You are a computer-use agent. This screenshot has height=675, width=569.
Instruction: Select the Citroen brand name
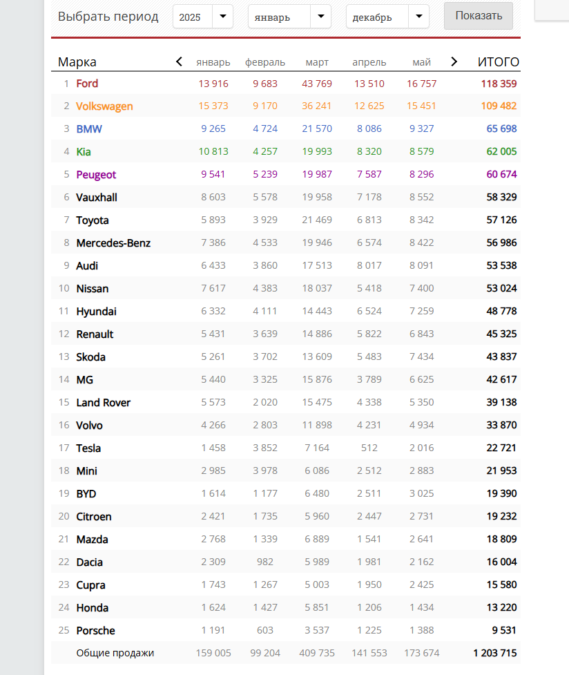pos(94,517)
